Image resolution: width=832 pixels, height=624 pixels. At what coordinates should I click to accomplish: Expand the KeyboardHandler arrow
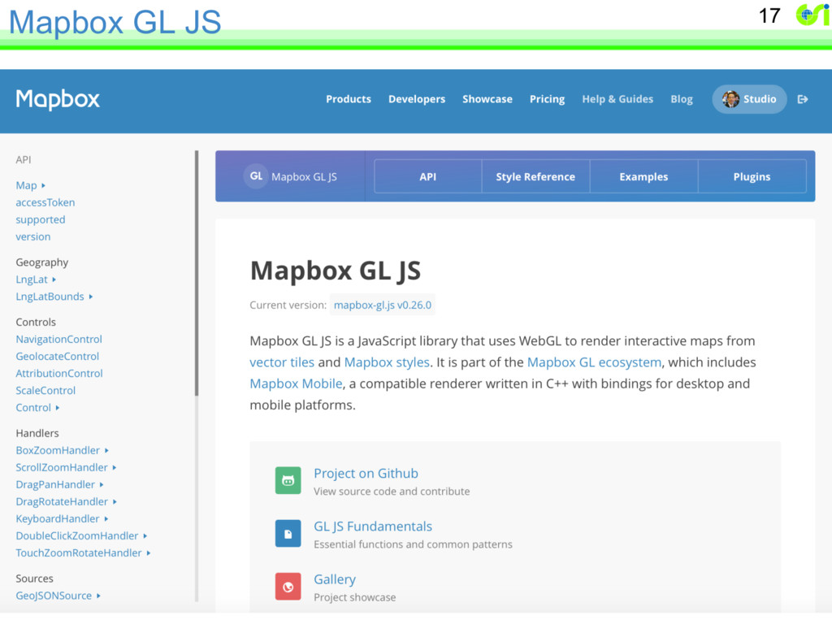click(106, 519)
